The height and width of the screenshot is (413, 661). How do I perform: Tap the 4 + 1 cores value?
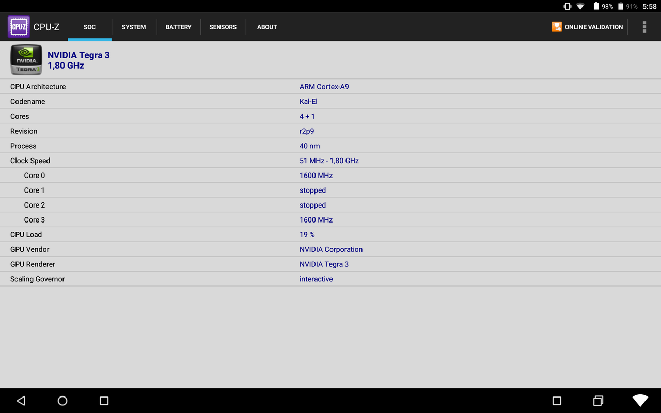coord(307,116)
